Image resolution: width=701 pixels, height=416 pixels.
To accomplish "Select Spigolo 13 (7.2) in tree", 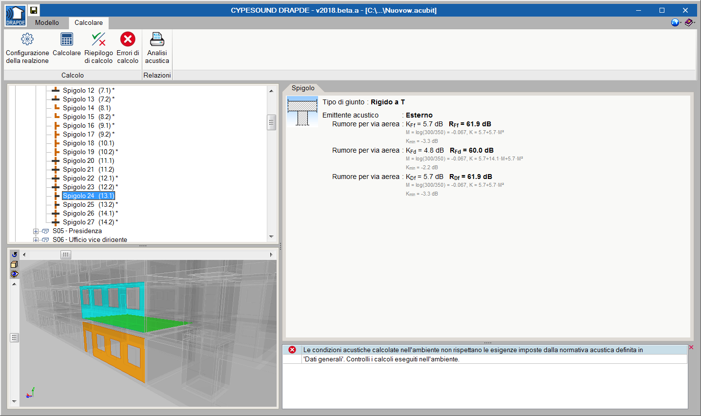I will pos(89,99).
